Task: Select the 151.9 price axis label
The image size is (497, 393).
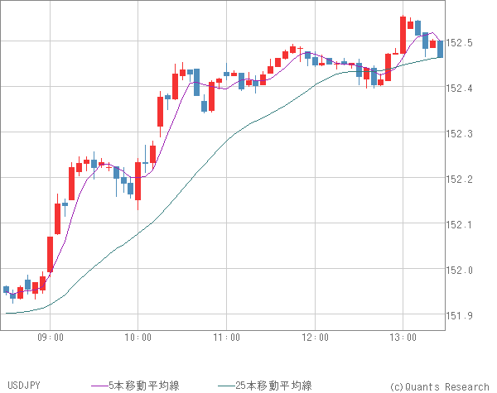Action: click(x=464, y=315)
